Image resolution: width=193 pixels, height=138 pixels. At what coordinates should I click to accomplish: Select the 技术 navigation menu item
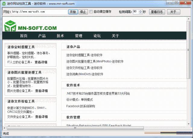click(x=60, y=36)
